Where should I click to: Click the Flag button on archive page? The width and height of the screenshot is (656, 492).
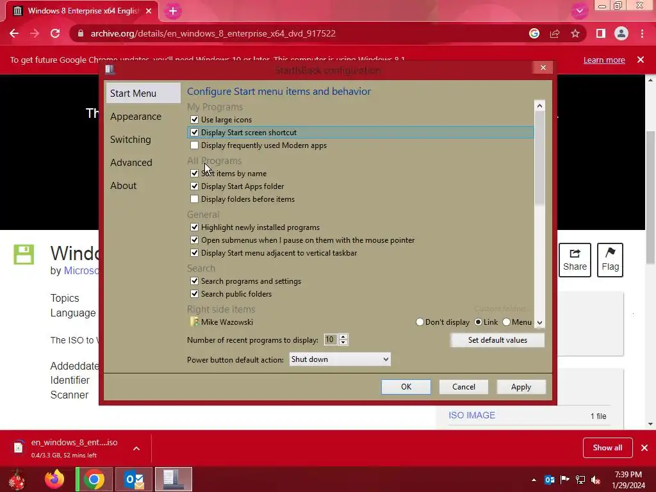pyautogui.click(x=610, y=260)
